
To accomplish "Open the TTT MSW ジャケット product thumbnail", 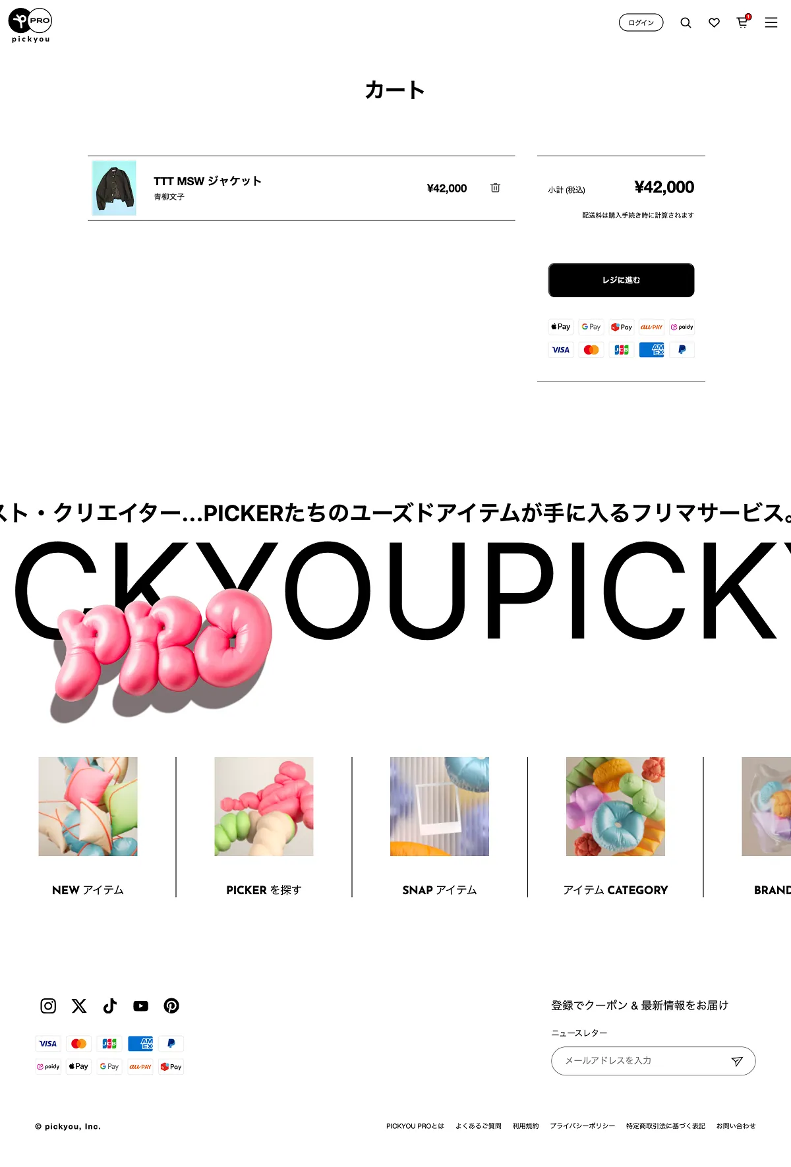I will click(x=115, y=188).
